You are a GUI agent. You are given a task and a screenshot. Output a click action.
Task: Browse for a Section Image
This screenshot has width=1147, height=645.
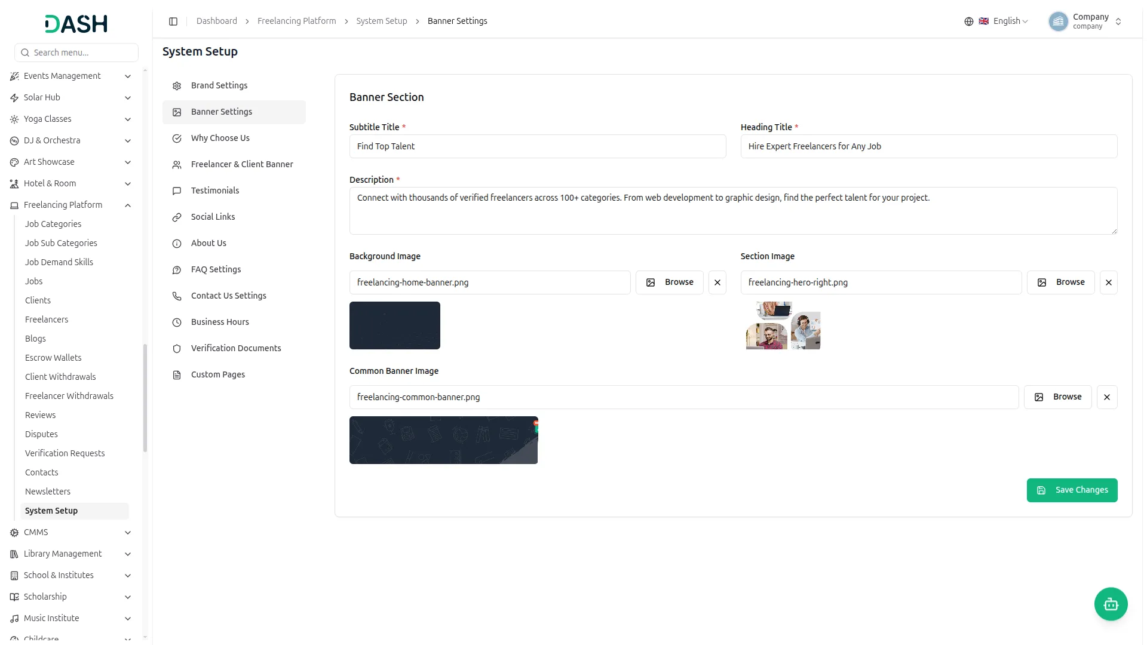point(1061,282)
